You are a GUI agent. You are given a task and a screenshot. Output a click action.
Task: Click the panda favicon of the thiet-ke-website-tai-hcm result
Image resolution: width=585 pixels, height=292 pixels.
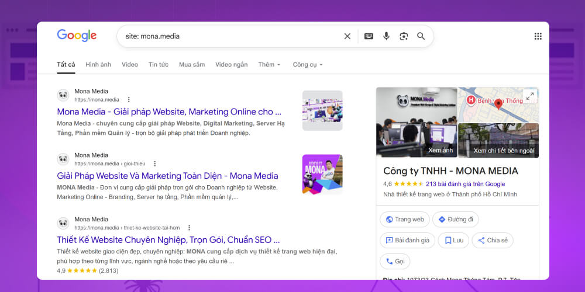pyautogui.click(x=63, y=224)
